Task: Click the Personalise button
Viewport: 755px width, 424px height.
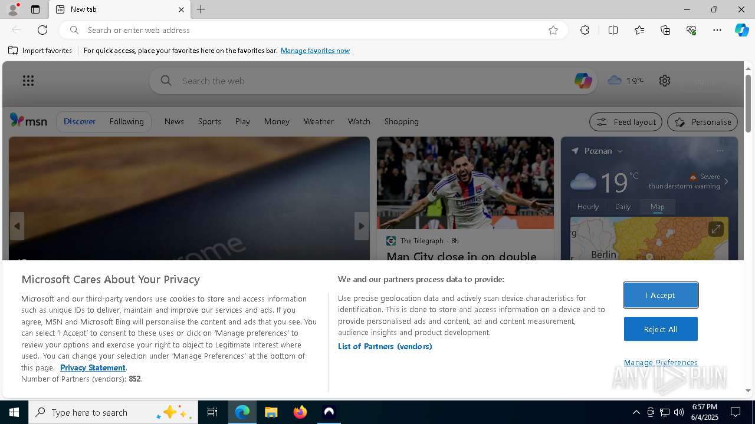Action: 703,122
